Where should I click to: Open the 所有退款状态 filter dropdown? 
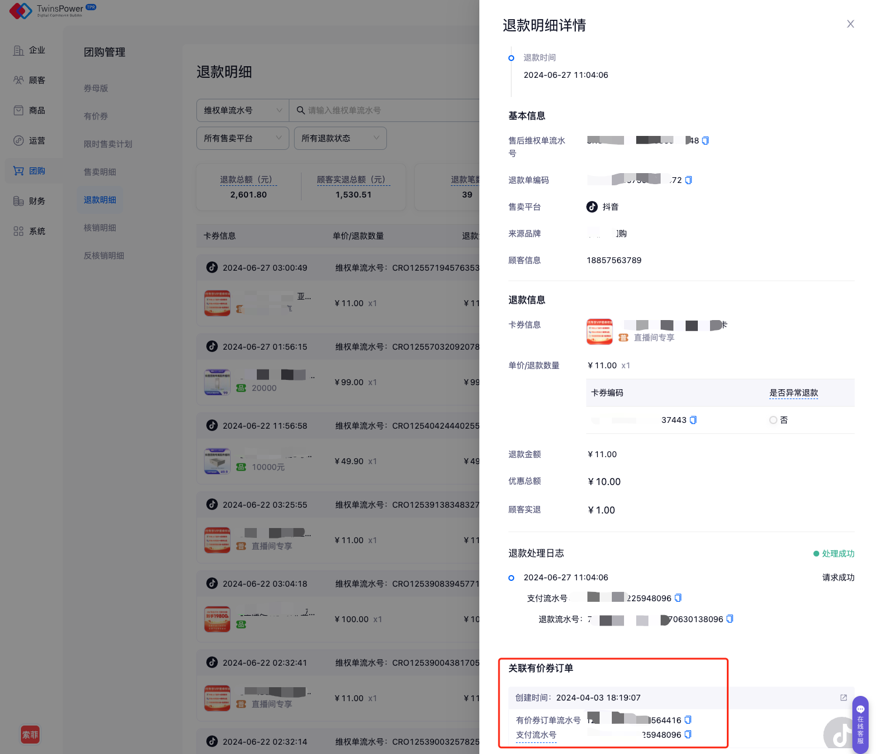click(x=340, y=138)
